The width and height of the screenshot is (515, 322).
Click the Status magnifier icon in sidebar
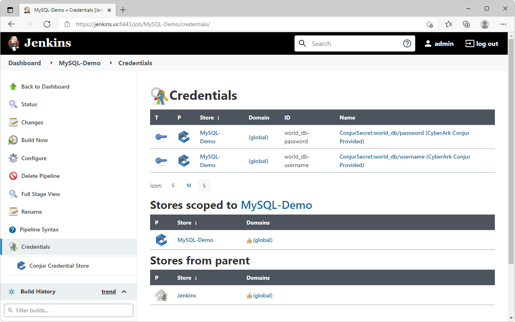pyautogui.click(x=13, y=104)
